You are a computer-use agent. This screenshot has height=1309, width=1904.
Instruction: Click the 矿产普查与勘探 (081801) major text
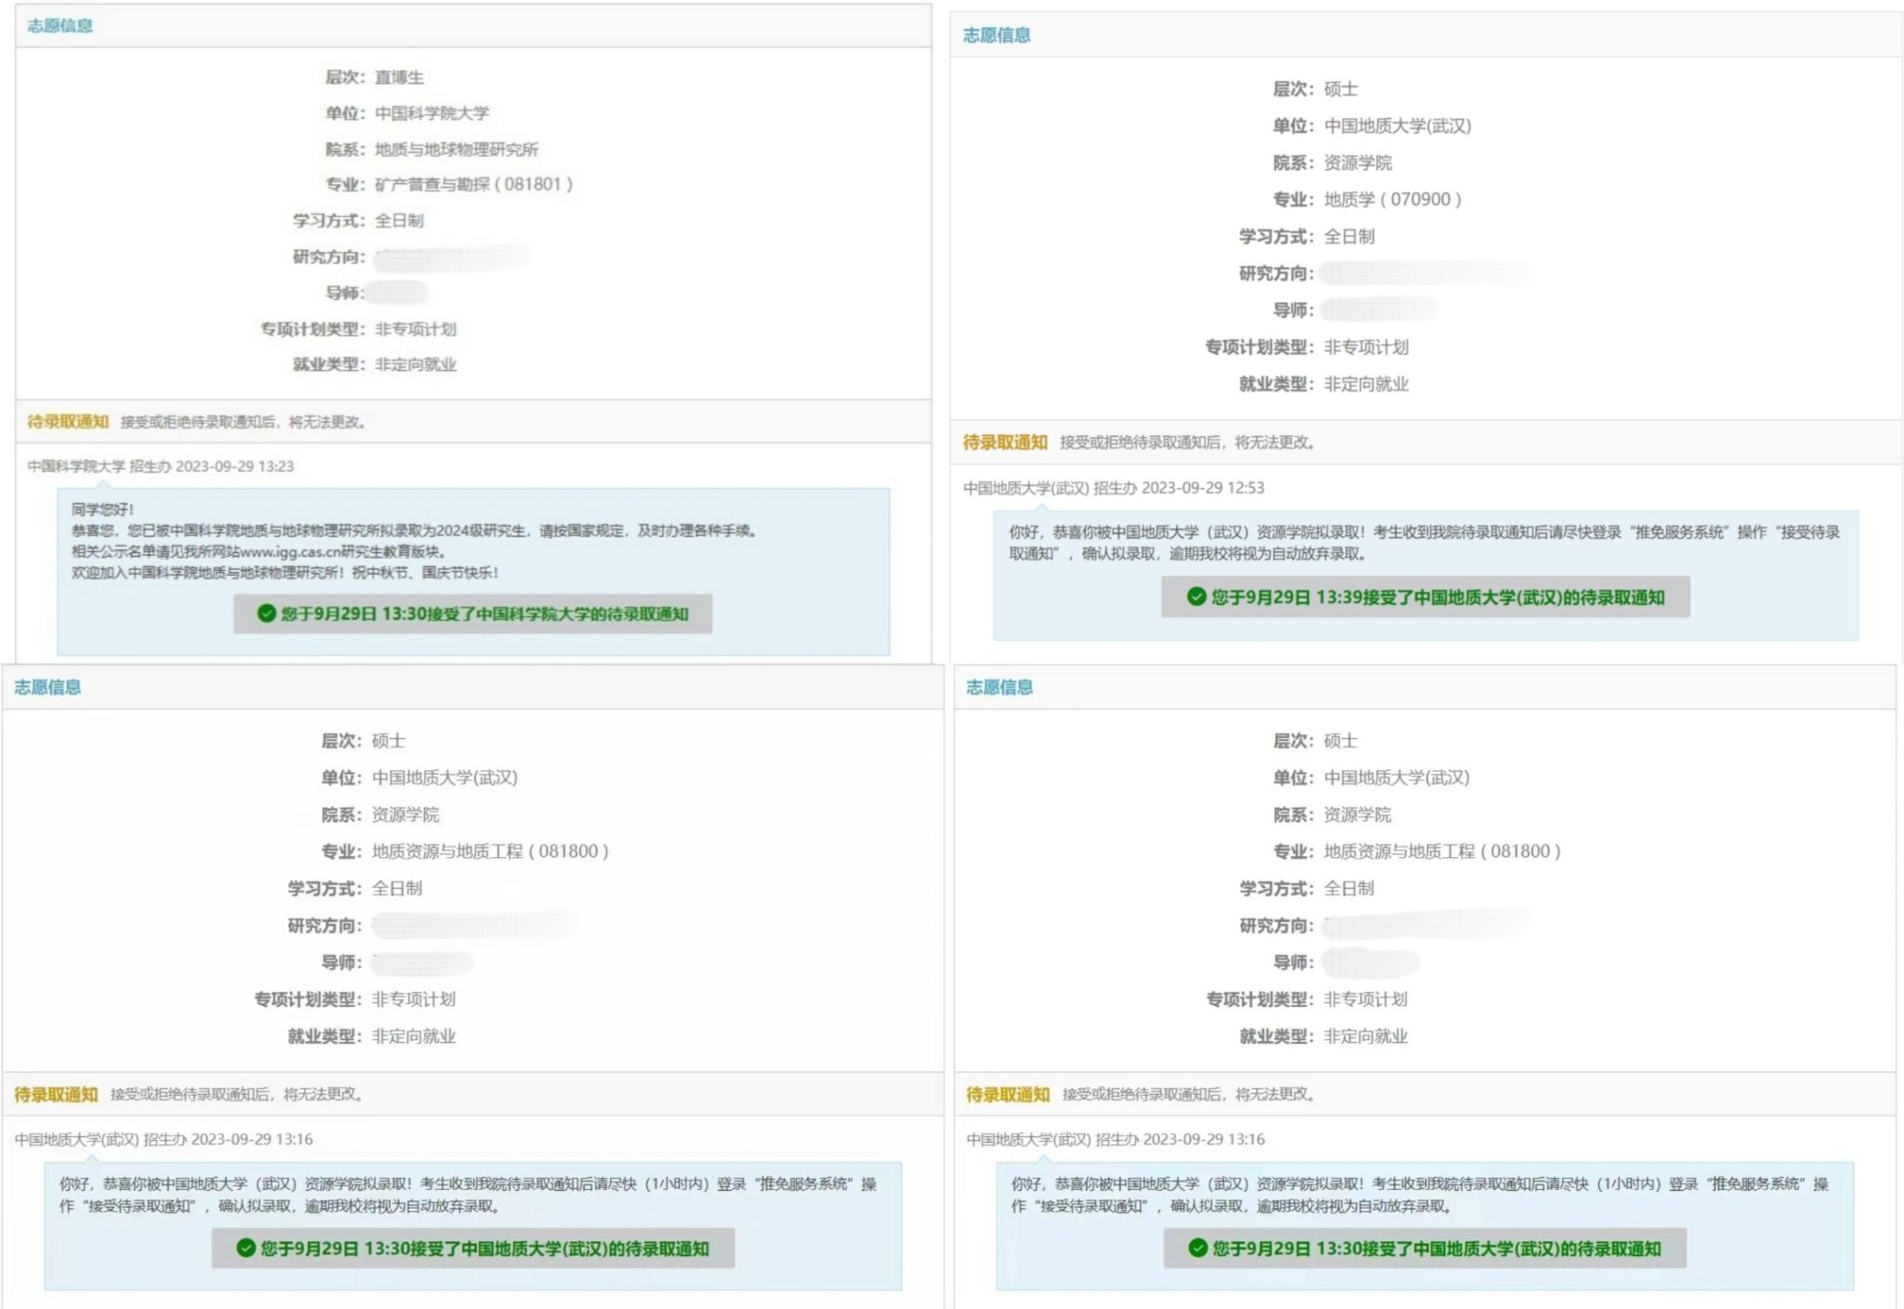[x=473, y=184]
